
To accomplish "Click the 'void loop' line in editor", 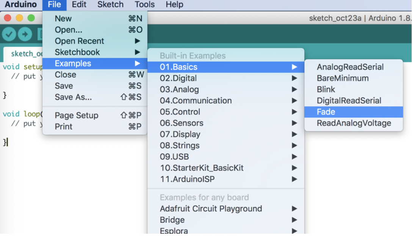I will click(x=23, y=114).
